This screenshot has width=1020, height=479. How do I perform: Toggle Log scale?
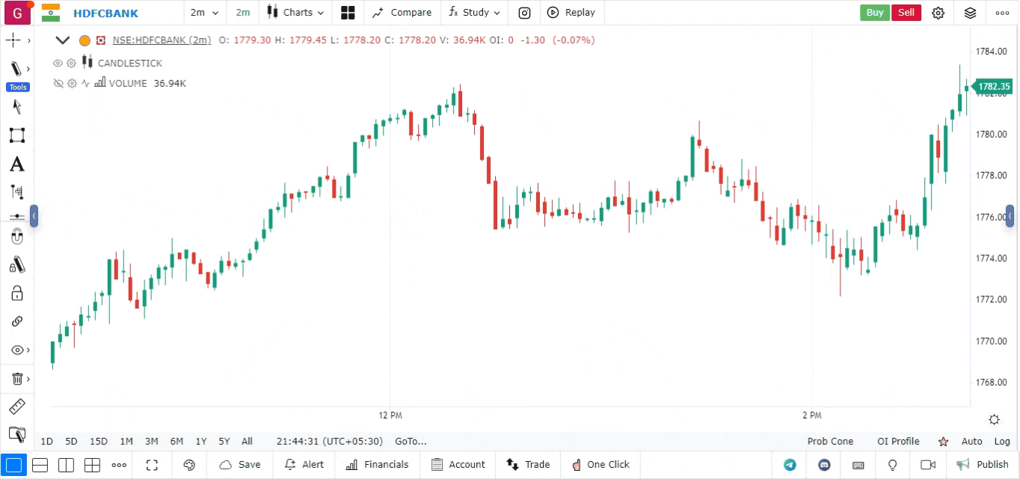[1001, 442]
